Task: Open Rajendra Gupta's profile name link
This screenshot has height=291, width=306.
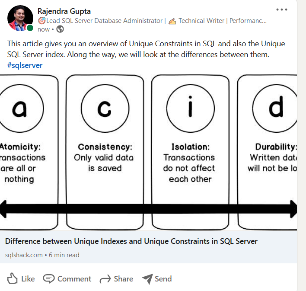Action: point(64,11)
